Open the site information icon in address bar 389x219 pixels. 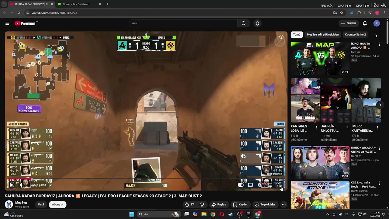28,13
